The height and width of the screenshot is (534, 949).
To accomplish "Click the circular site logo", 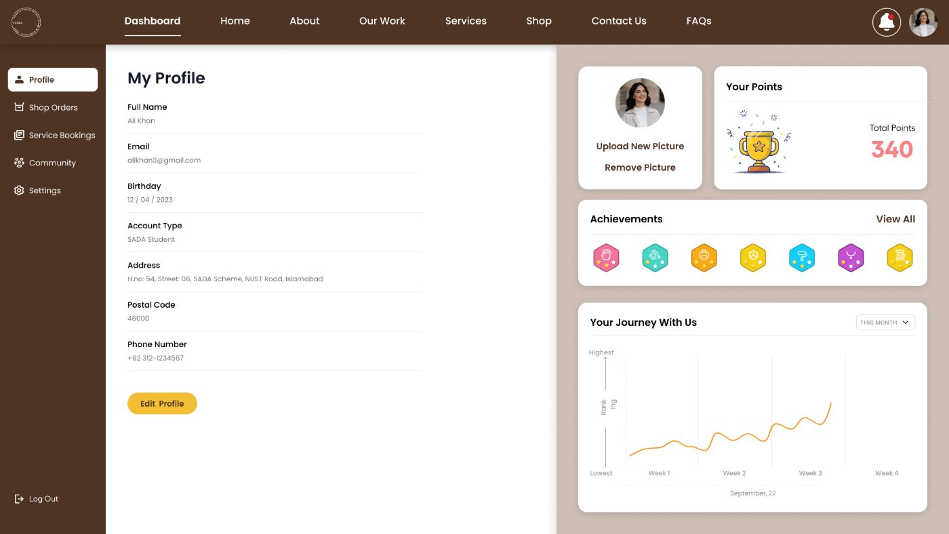I will [26, 22].
